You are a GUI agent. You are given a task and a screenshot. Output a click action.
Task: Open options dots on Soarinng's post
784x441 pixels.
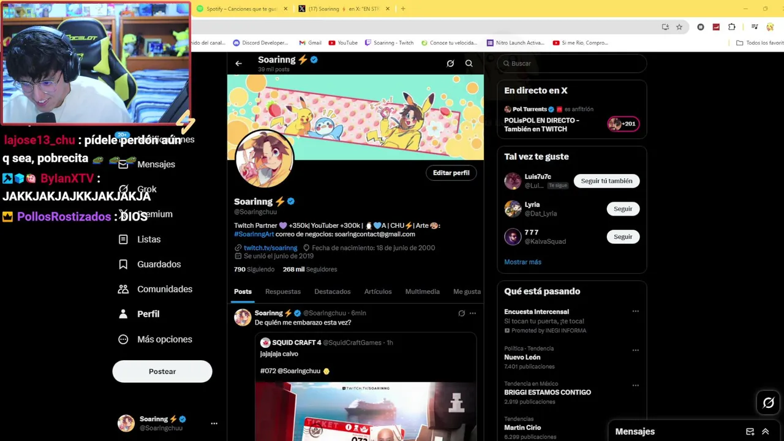(x=472, y=313)
